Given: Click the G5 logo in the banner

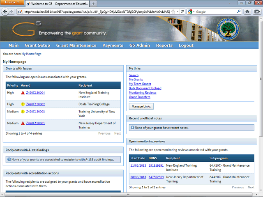Looking at the screenshot, I should click(x=26, y=28).
